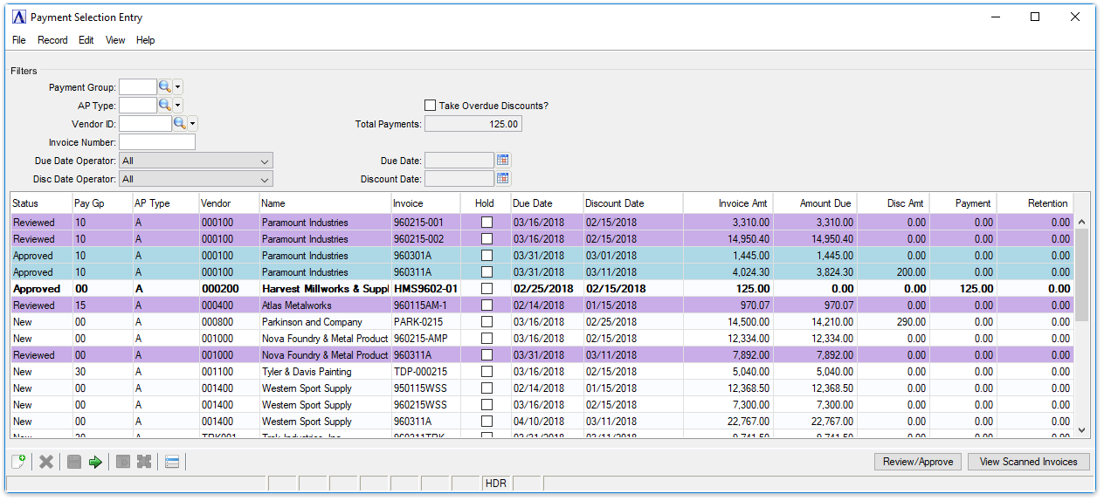Screen dimensions: 1104x501
Task: Click the 04/10/2018 due date cell
Action: (x=546, y=422)
